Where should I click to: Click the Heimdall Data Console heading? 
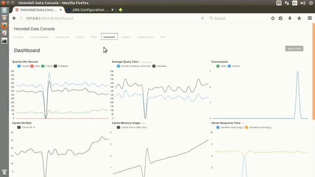[x=34, y=29]
